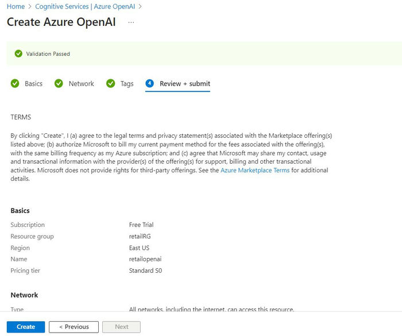This screenshot has width=402, height=336.
Task: Click the Standard S0 pricing tier value
Action: (145, 271)
